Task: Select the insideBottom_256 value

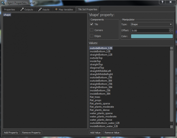Action: click(x=100, y=91)
